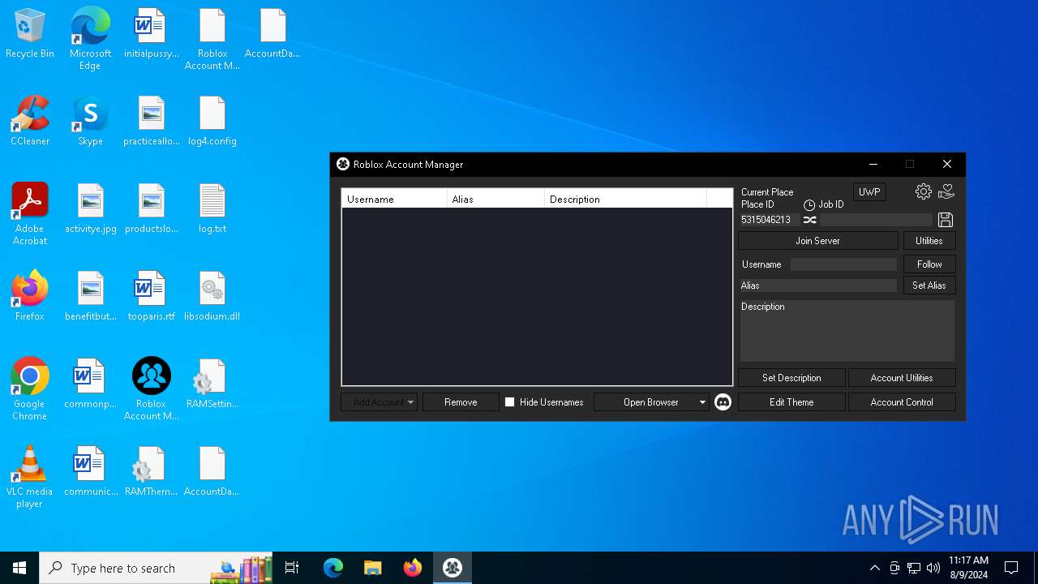Select the CCleaner desktop shortcut
The width and height of the screenshot is (1038, 584).
[x=30, y=121]
